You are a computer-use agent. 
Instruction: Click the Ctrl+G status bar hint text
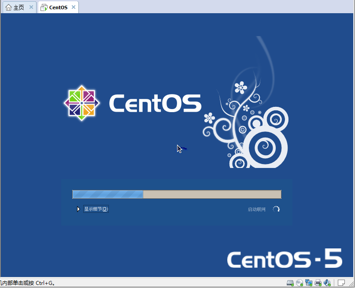coord(27,283)
